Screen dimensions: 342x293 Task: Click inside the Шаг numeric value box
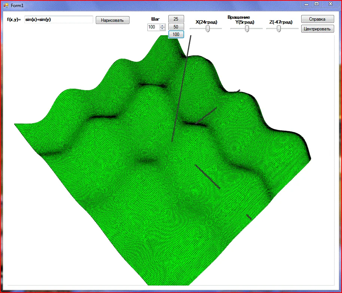coord(153,27)
